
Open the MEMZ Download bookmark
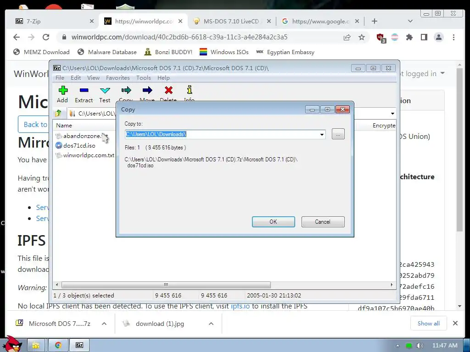[41, 52]
